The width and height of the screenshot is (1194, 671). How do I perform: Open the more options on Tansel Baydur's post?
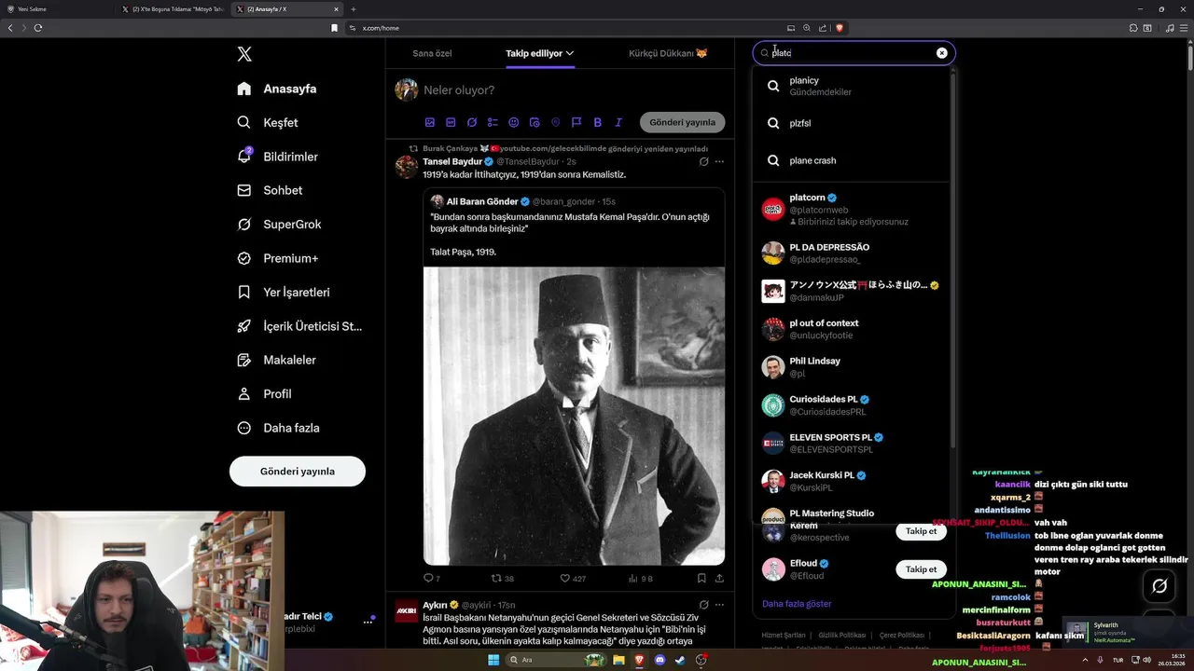coord(719,161)
